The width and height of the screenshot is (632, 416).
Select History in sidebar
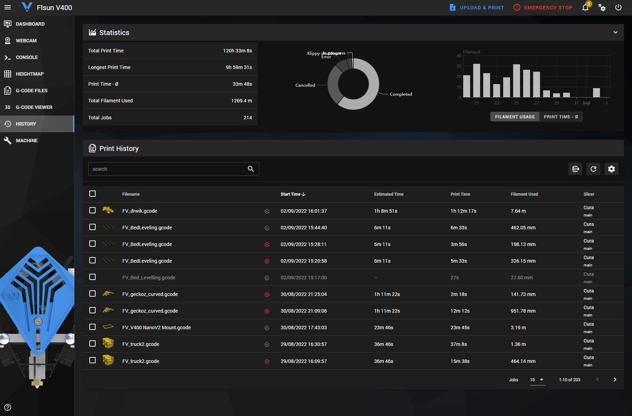tap(37, 124)
